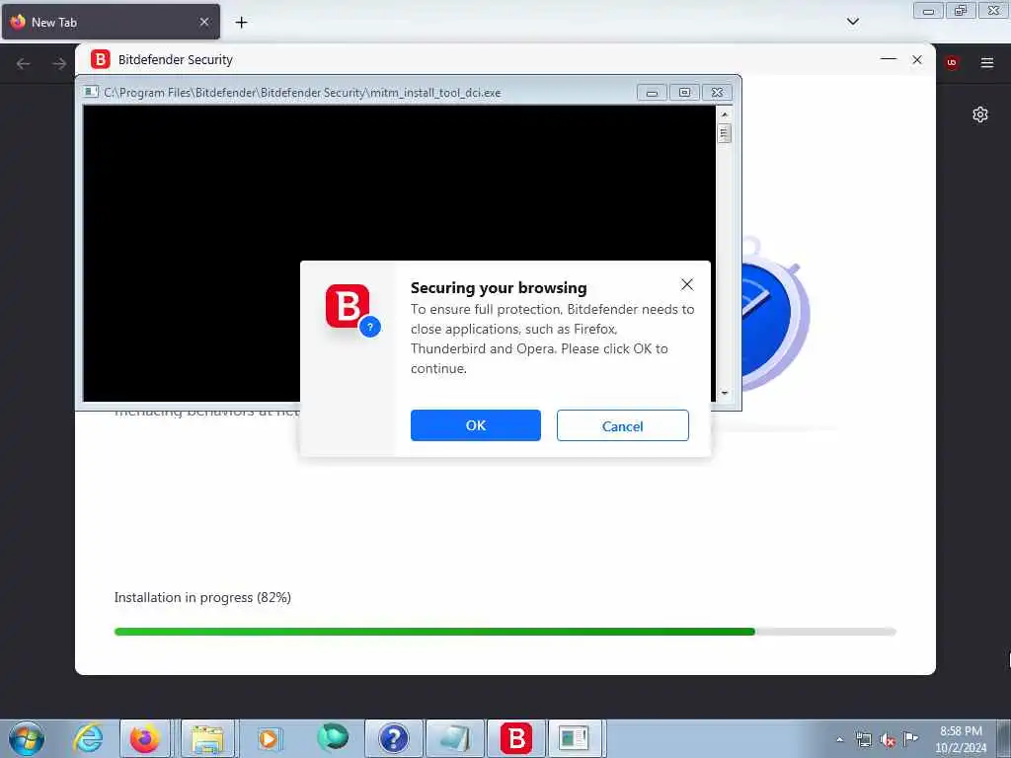
Task: Minimize the Bitdefender Security installer window
Action: tap(889, 59)
